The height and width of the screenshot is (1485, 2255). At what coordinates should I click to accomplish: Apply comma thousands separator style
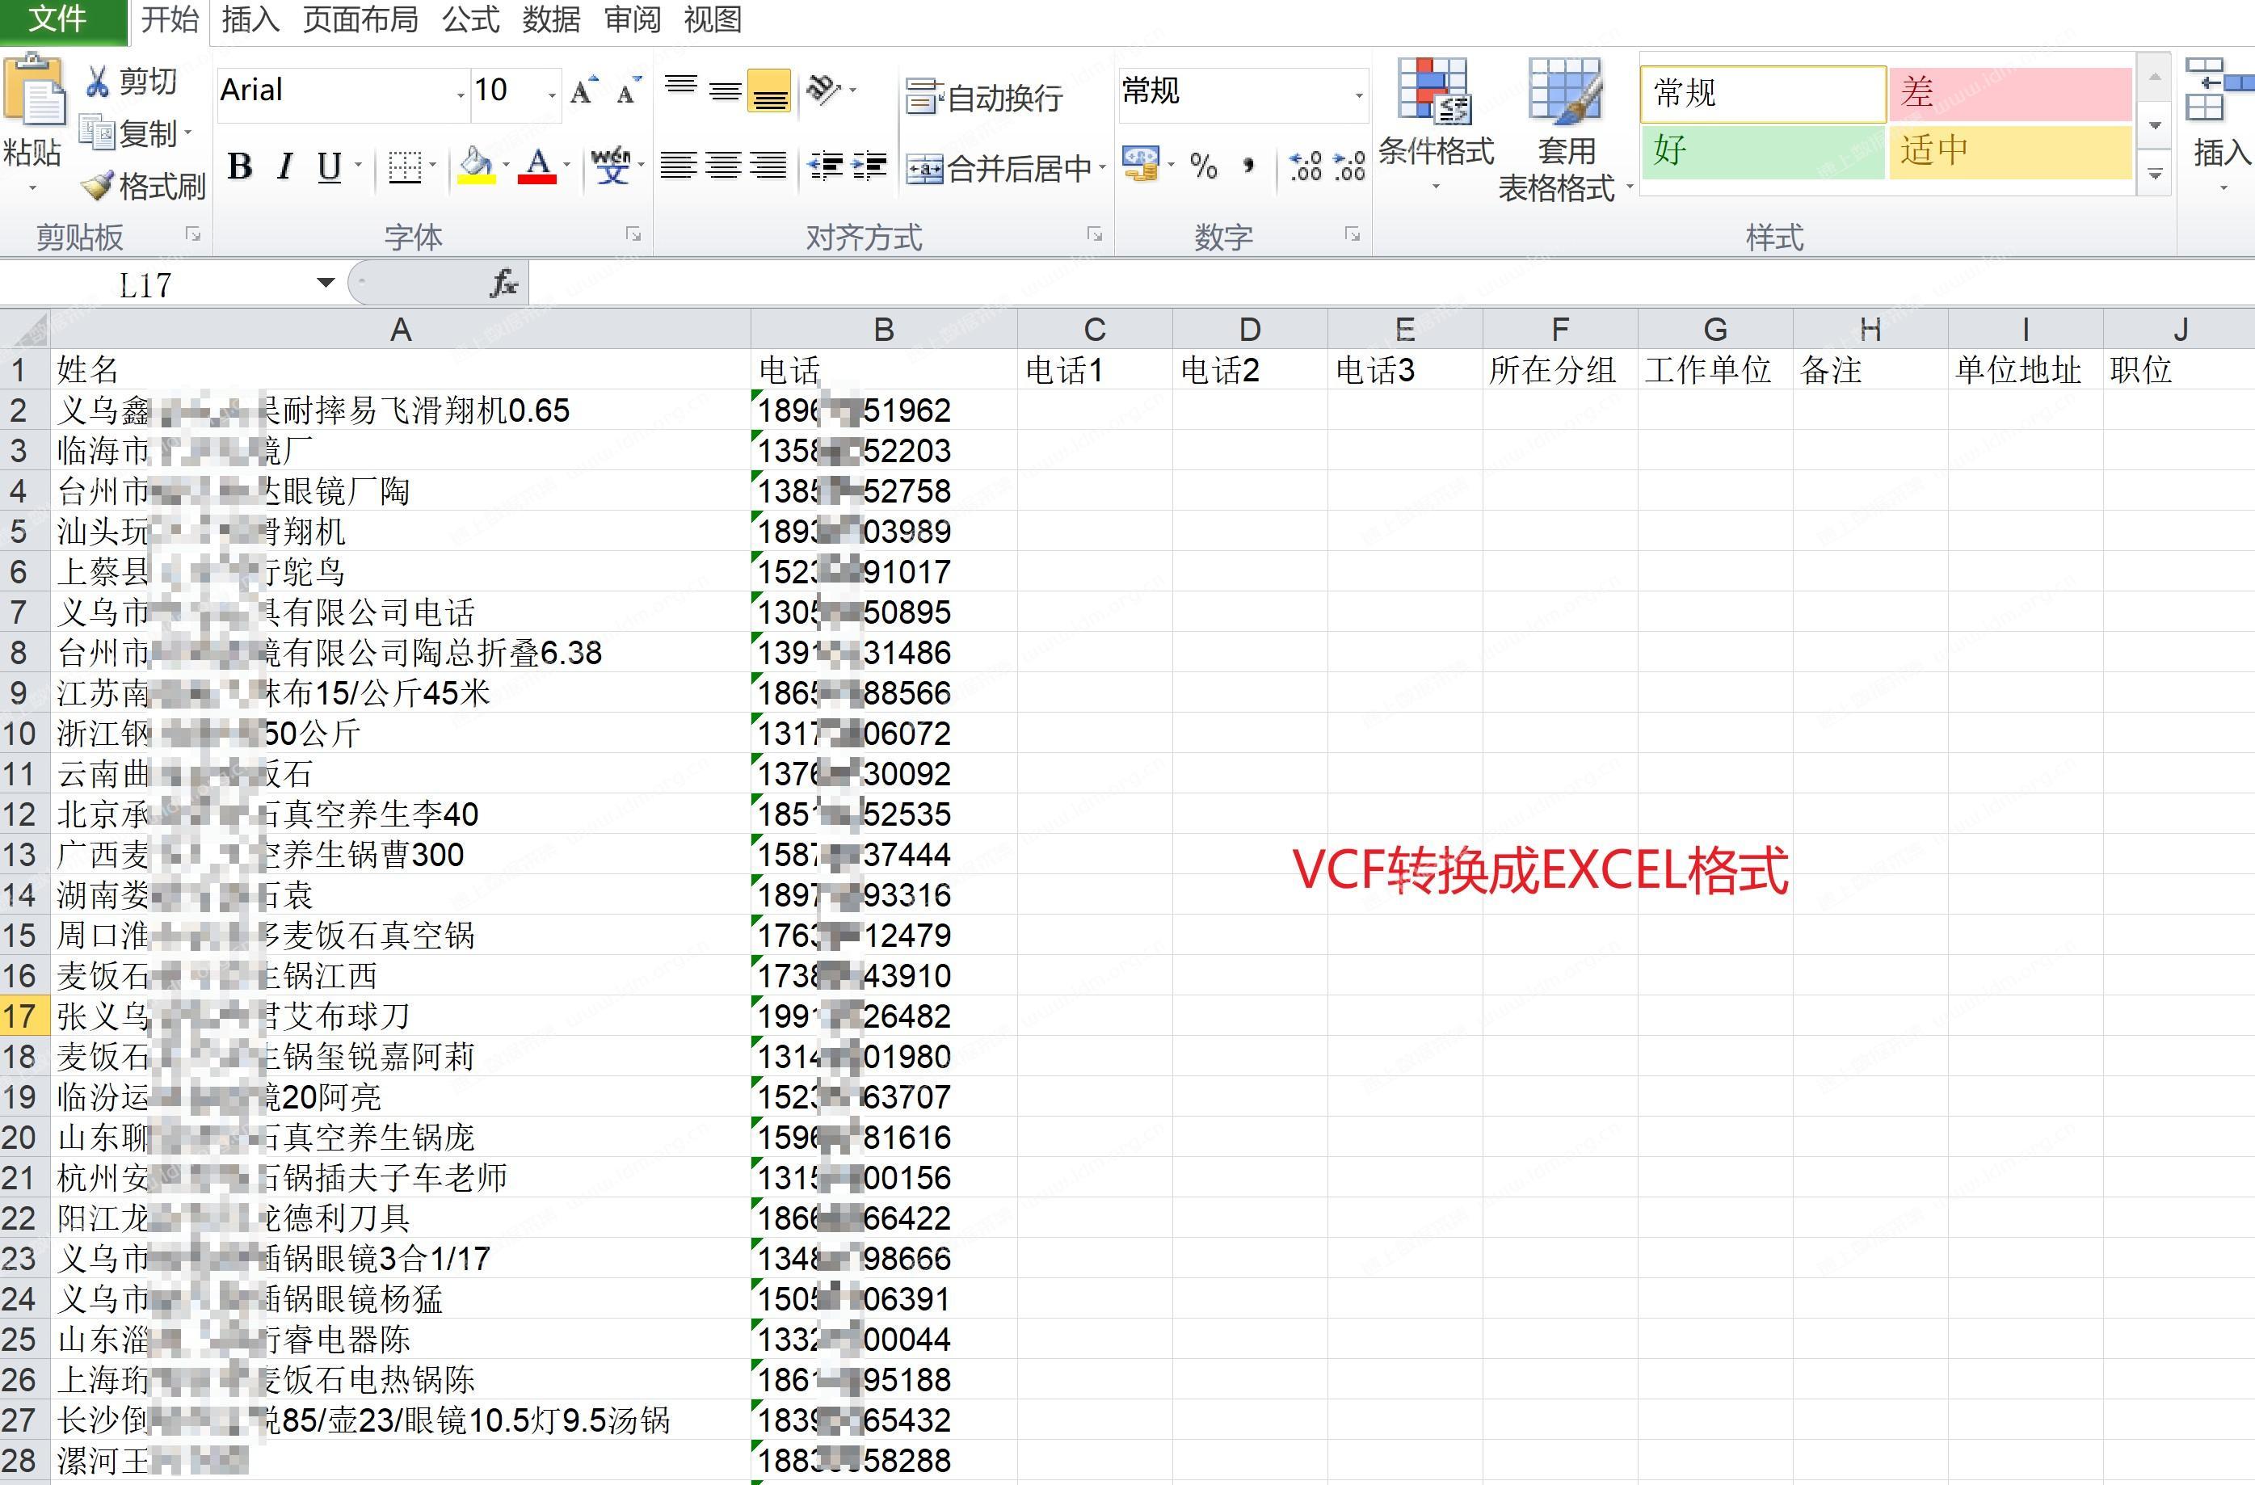tap(1249, 166)
